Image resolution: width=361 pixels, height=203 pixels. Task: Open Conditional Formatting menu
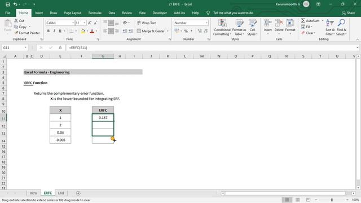[222, 28]
